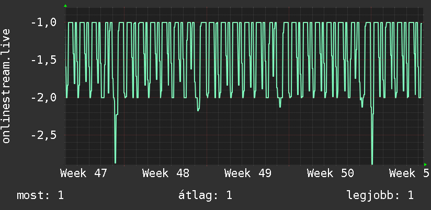Screen dimensions: 431x210
Task: Click the -2,5 y-axis value
Action: [44, 135]
